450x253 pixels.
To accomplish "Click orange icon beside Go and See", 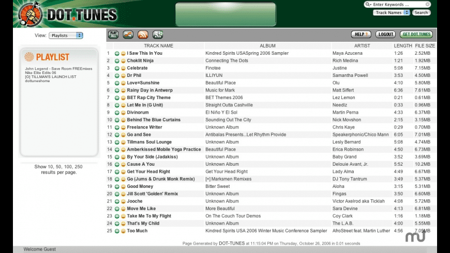I will pos(123,135).
